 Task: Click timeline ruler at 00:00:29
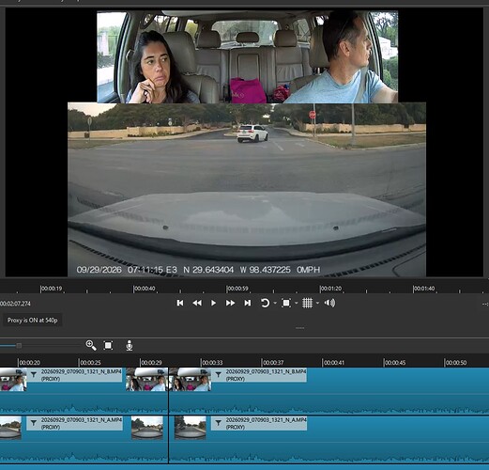coord(151,363)
